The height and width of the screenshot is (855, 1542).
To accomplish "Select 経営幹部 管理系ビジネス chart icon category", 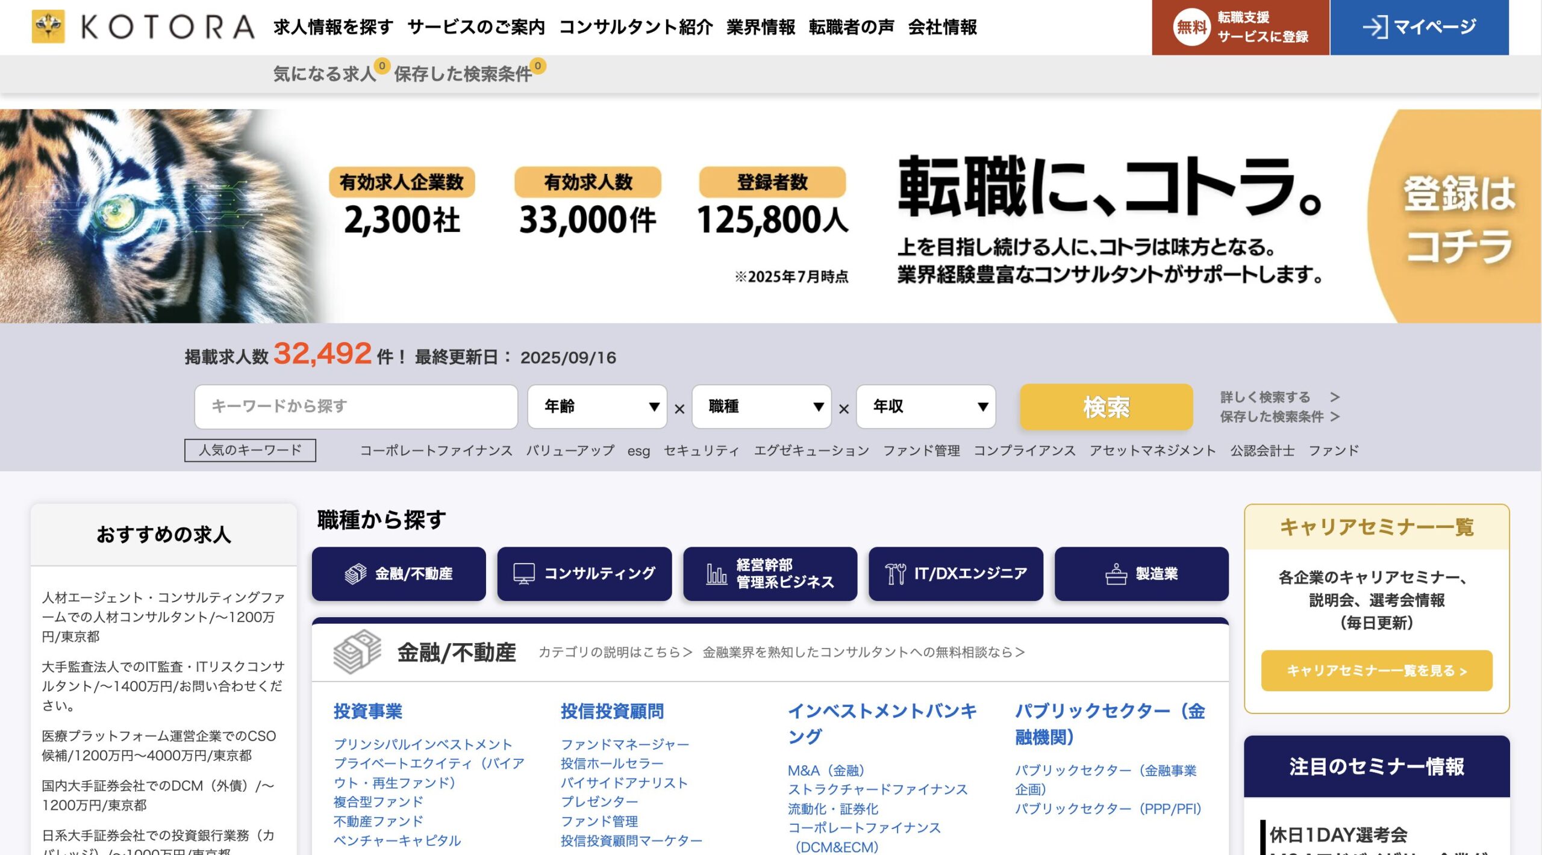I will coord(716,573).
